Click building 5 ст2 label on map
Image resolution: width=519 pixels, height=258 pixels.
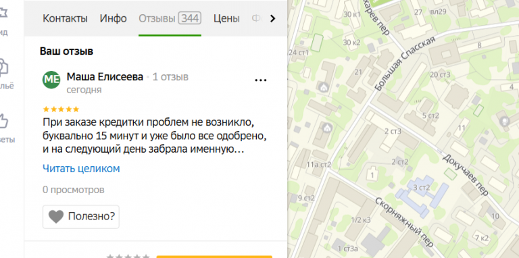tap(430, 115)
